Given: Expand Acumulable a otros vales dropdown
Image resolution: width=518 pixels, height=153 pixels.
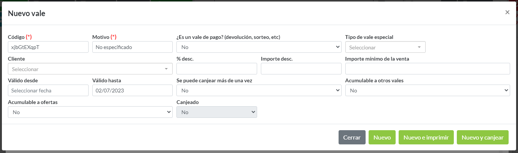Looking at the screenshot, I should (x=428, y=91).
